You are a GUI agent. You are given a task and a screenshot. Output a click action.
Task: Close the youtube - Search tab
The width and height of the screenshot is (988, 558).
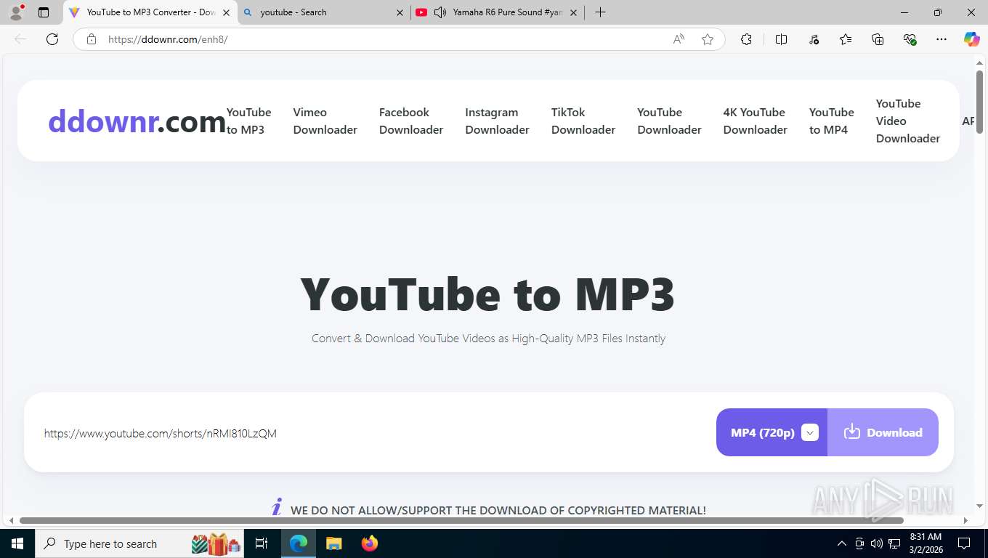(x=400, y=12)
